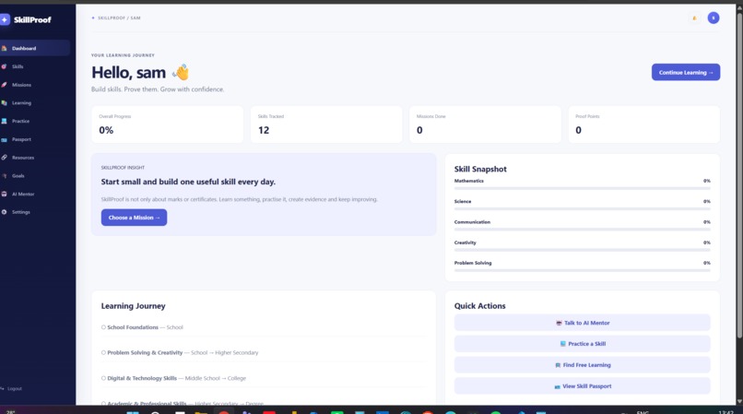Click 'Digital & Technology Skills' journey text
The height and width of the screenshot is (414, 743).
[x=142, y=378]
